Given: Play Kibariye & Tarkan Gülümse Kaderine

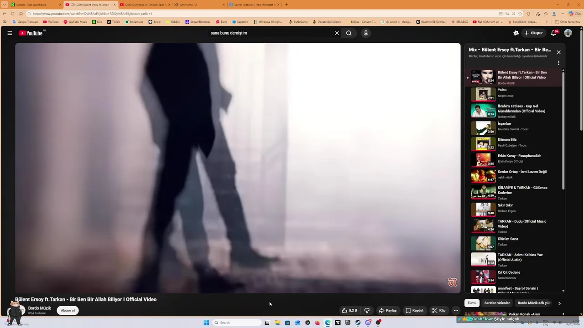Looking at the screenshot, I should point(514,193).
